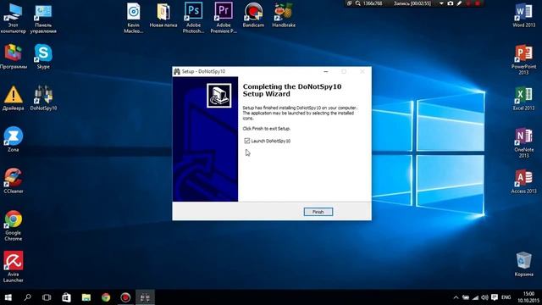Select the Excel 2013 desktop icon
The width and height of the screenshot is (542, 305).
tap(523, 98)
